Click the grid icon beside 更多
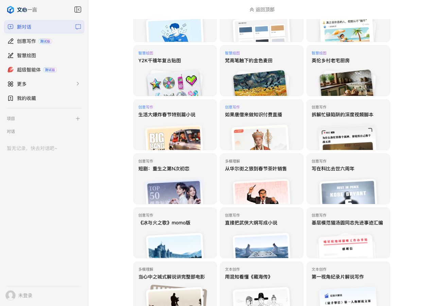Image resolution: width=435 pixels, height=306 pixels. coord(11,84)
